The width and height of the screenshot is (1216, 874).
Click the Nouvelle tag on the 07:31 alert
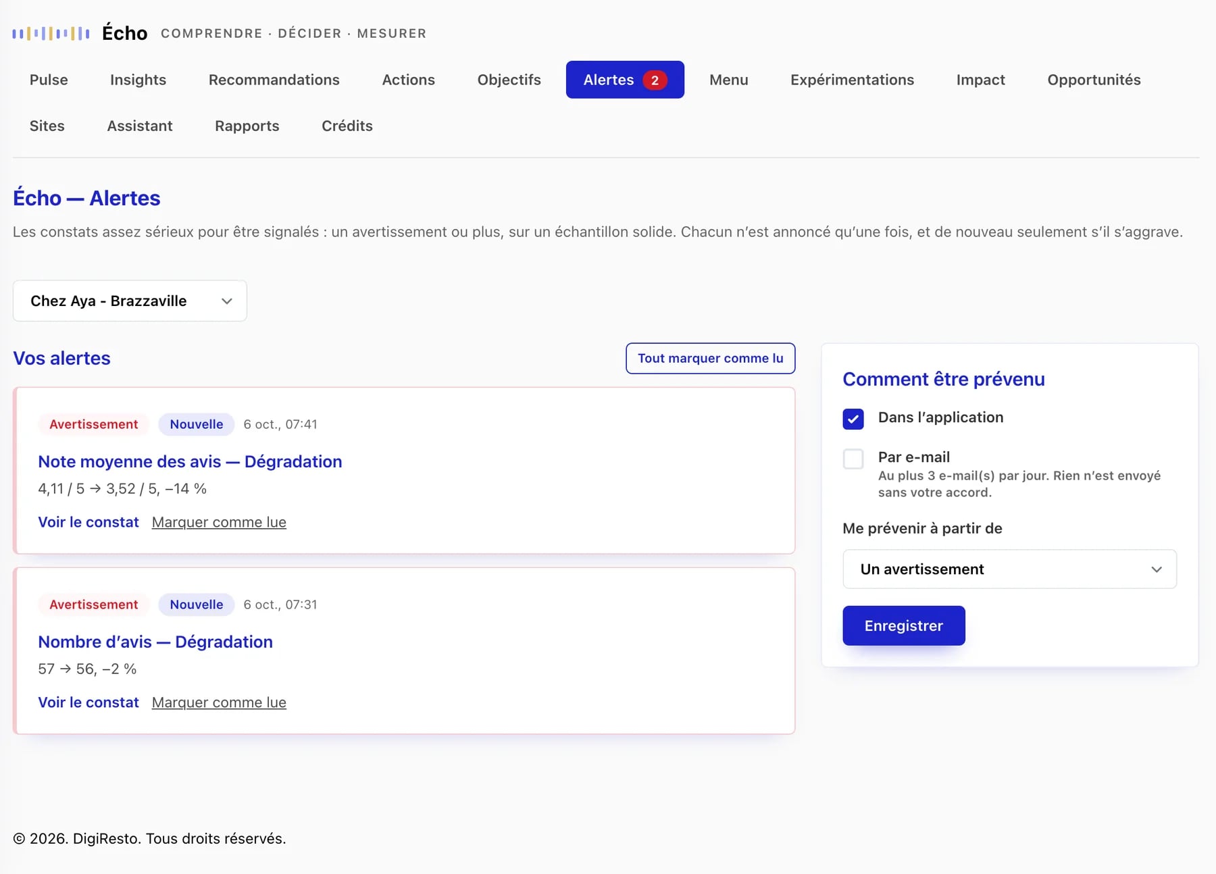[x=197, y=605]
